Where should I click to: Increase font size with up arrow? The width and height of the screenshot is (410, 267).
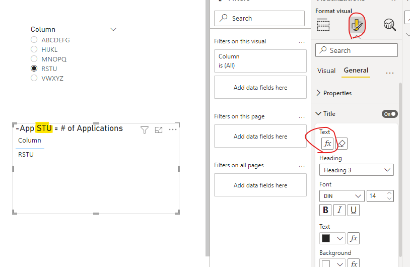pos(389,193)
